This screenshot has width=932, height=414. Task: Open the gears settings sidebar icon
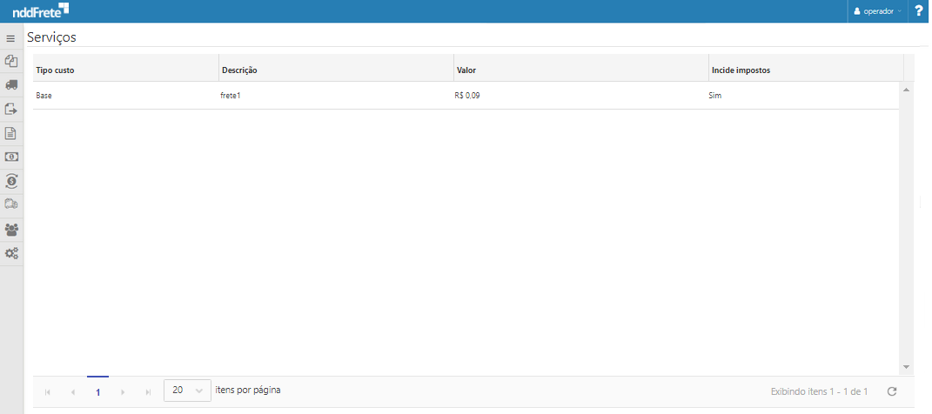point(11,253)
